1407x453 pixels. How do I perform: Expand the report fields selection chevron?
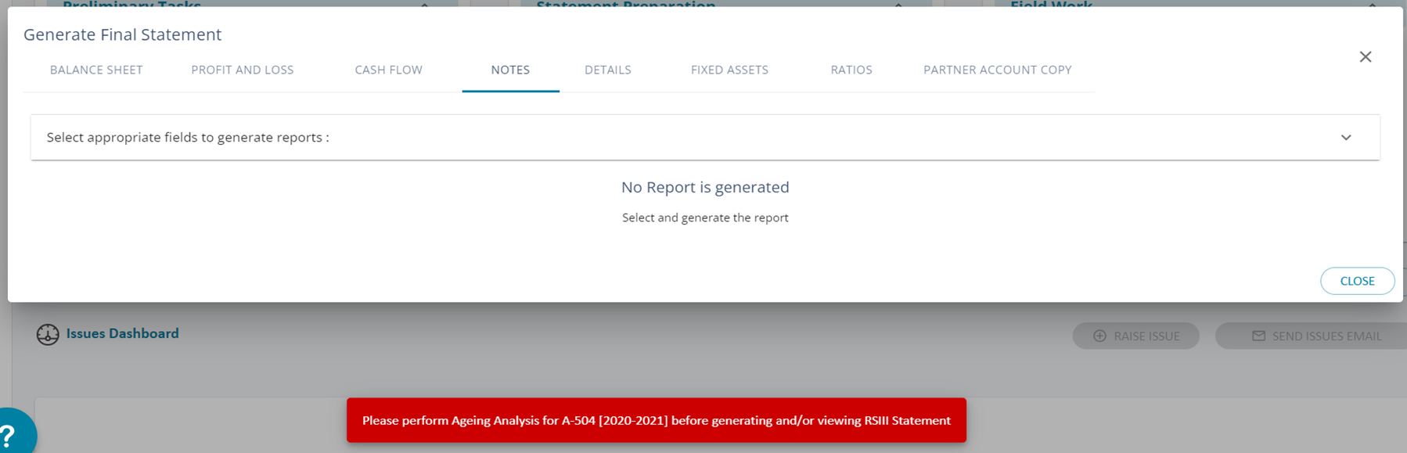coord(1346,138)
